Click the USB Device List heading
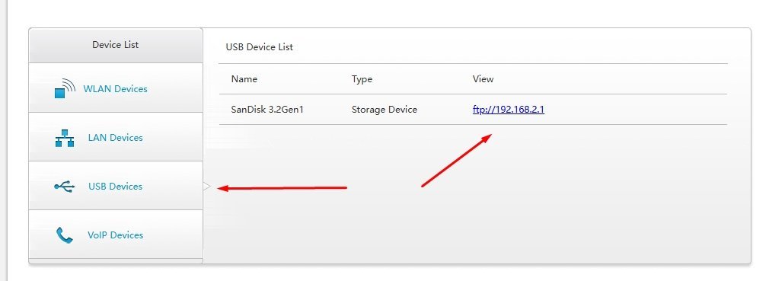Viewport: 769px width, 281px height. (x=259, y=47)
